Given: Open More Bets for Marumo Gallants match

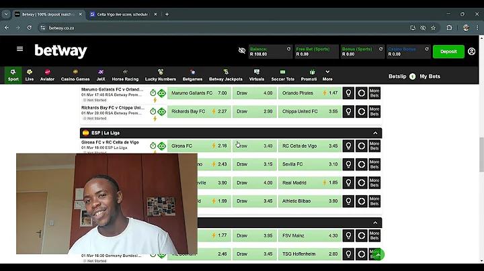Looking at the screenshot, I should 374,93.
